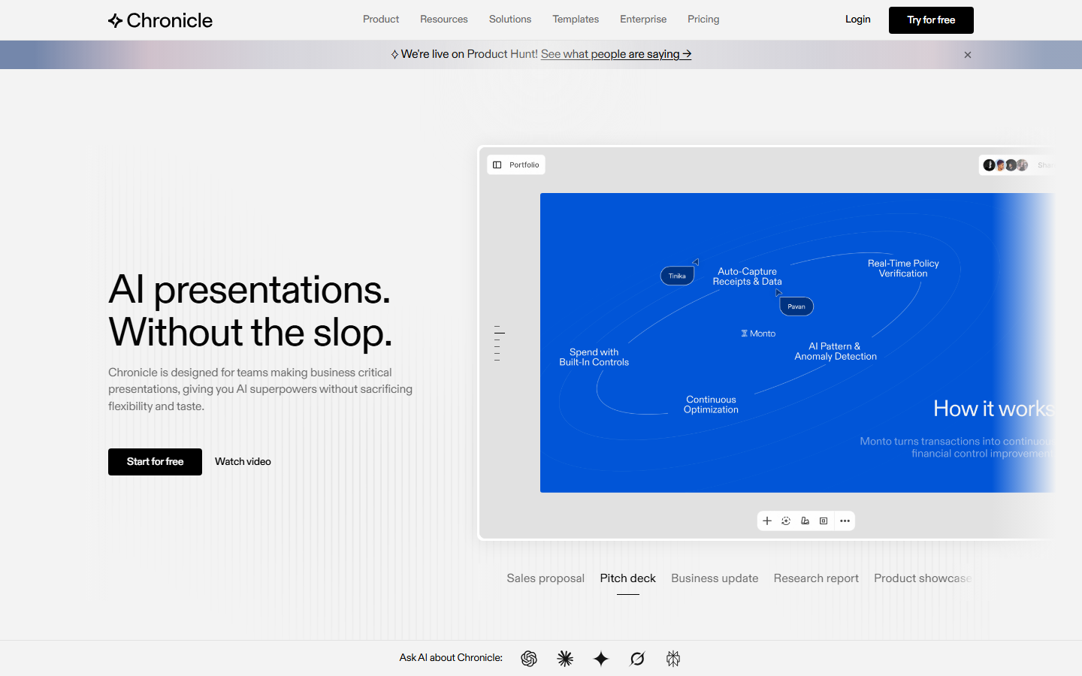The width and height of the screenshot is (1082, 676).
Task: Ask Grok about Chronicle
Action: pos(637,659)
